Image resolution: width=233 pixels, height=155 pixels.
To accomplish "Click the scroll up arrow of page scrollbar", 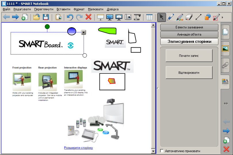I will click(x=153, y=25).
